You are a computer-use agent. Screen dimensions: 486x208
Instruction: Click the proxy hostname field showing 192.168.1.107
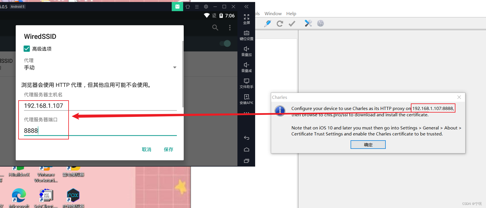100,106
